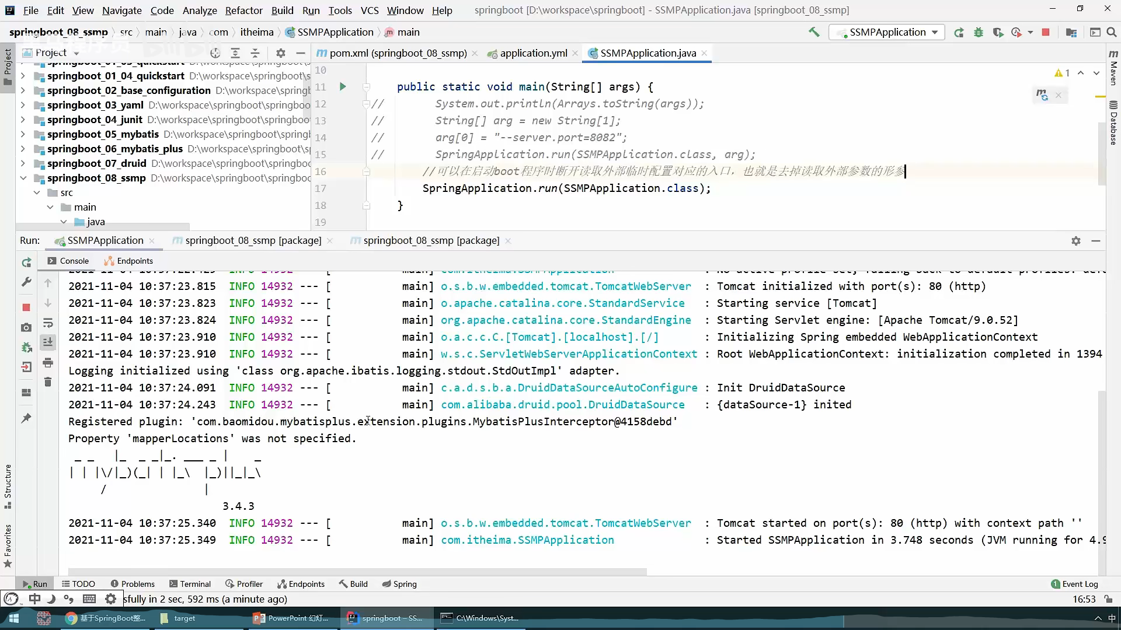Toggle soft-wrap in console output
This screenshot has height=630, width=1121.
48,323
